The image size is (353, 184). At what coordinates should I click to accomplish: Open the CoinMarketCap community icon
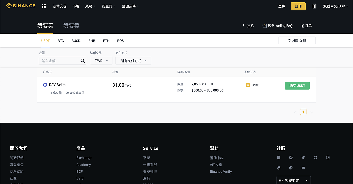coord(279,168)
